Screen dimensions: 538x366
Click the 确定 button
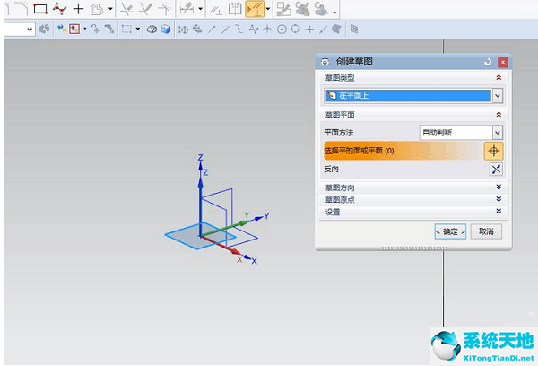pos(450,231)
